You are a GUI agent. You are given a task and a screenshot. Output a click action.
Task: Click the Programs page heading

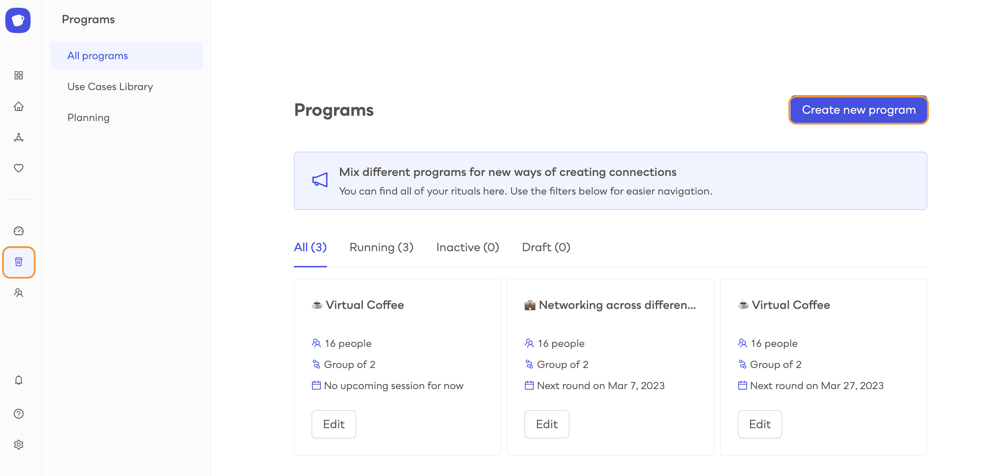pyautogui.click(x=334, y=110)
